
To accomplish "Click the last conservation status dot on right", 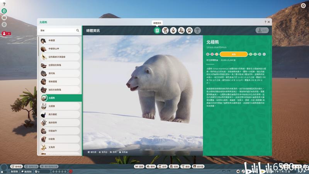I will tap(264, 54).
